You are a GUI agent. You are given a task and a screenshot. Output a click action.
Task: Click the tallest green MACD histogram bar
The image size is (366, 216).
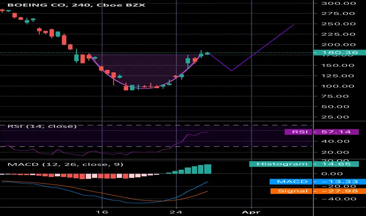(207, 169)
